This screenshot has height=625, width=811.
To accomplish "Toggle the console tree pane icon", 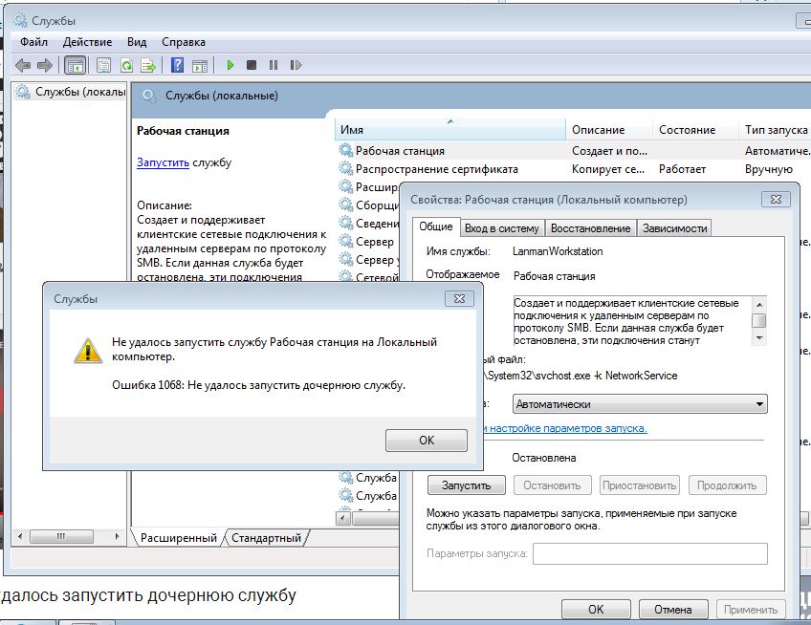I will tap(74, 66).
